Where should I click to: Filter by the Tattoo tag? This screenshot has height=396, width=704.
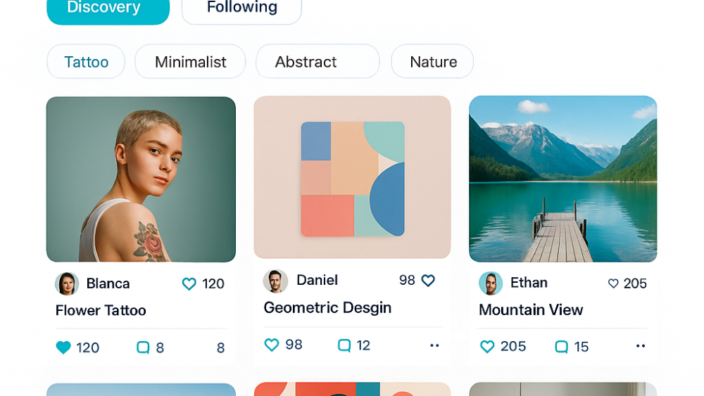[86, 62]
